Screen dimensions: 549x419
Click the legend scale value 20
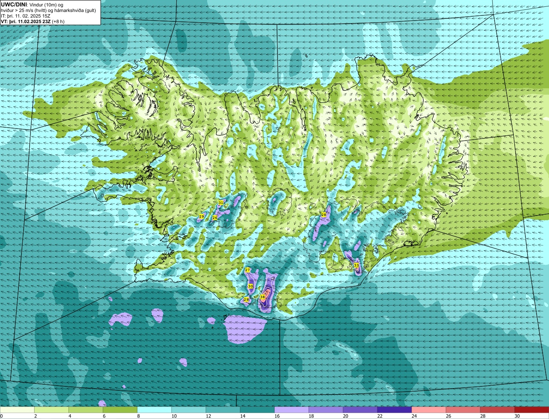tap(345, 416)
